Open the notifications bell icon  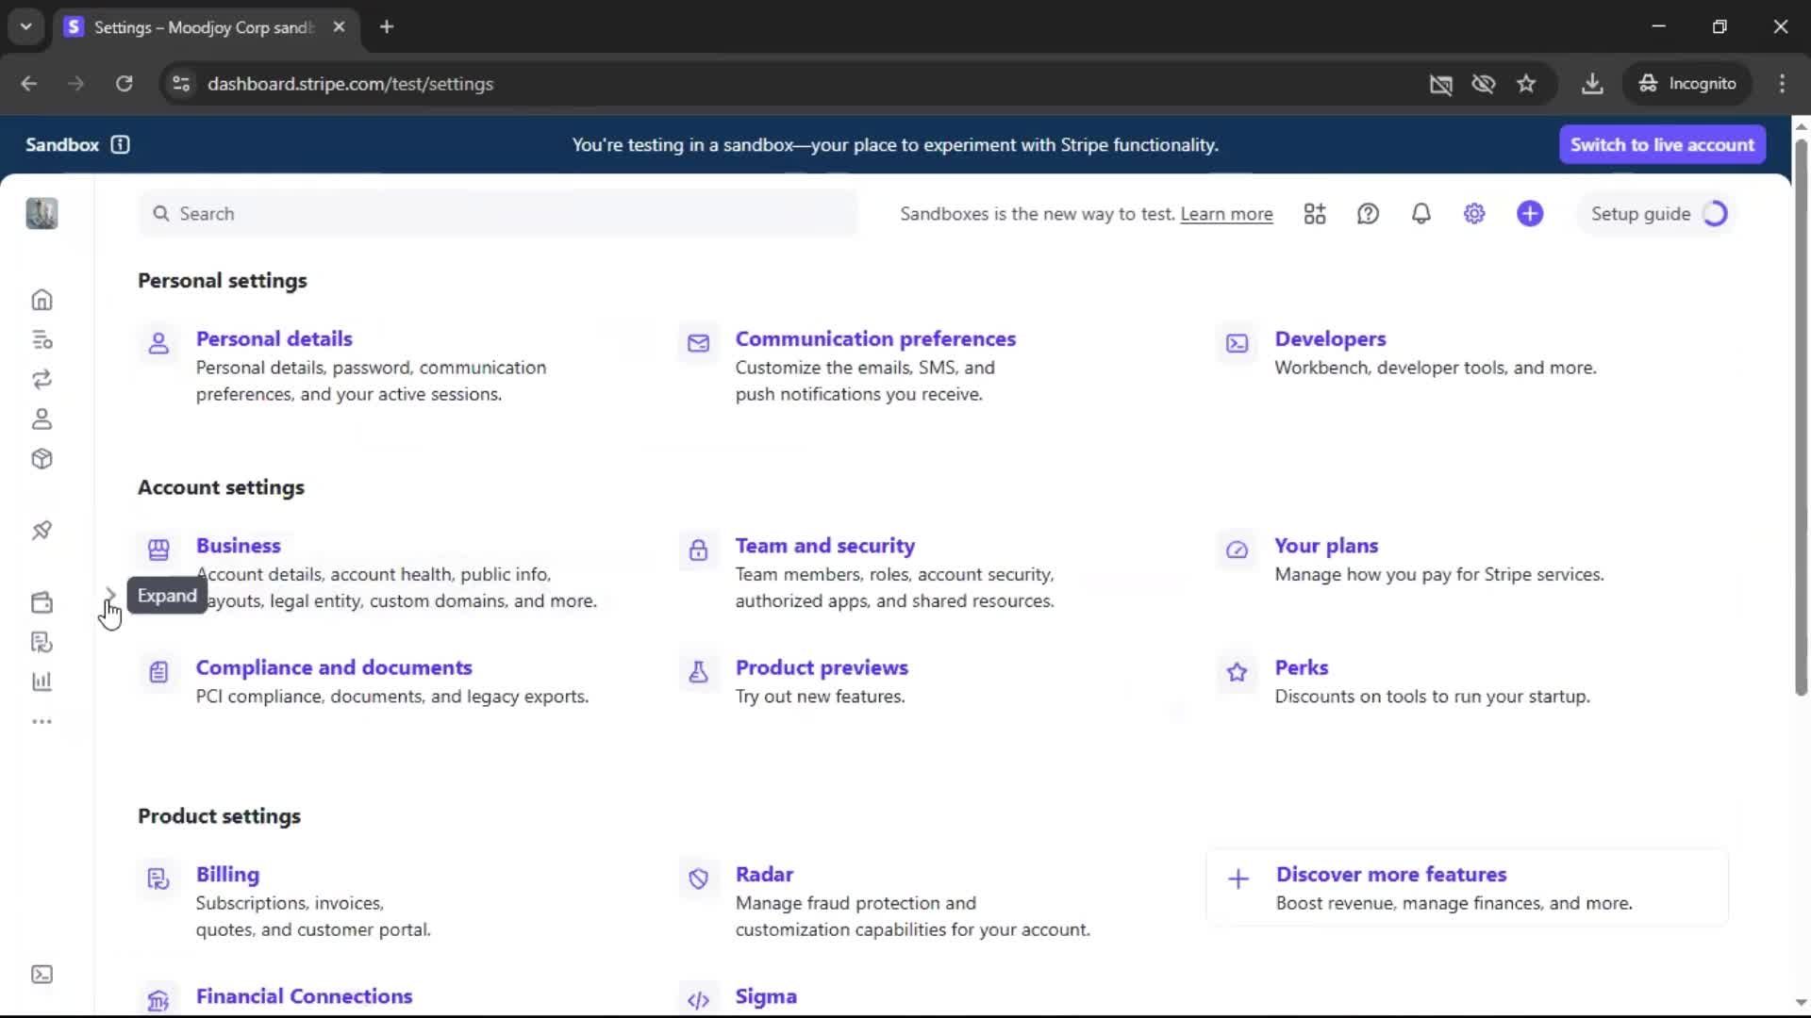1421,214
